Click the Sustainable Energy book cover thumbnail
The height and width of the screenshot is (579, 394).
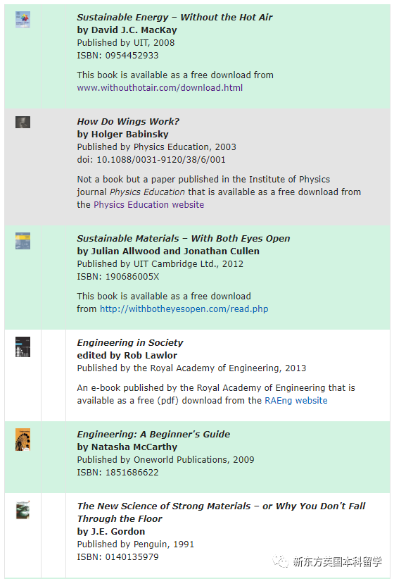tap(23, 20)
